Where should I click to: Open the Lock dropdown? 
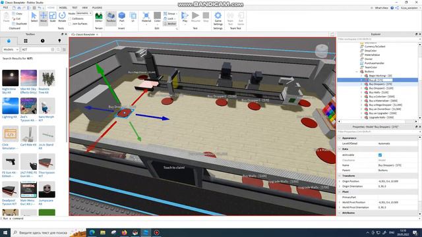click(x=169, y=18)
